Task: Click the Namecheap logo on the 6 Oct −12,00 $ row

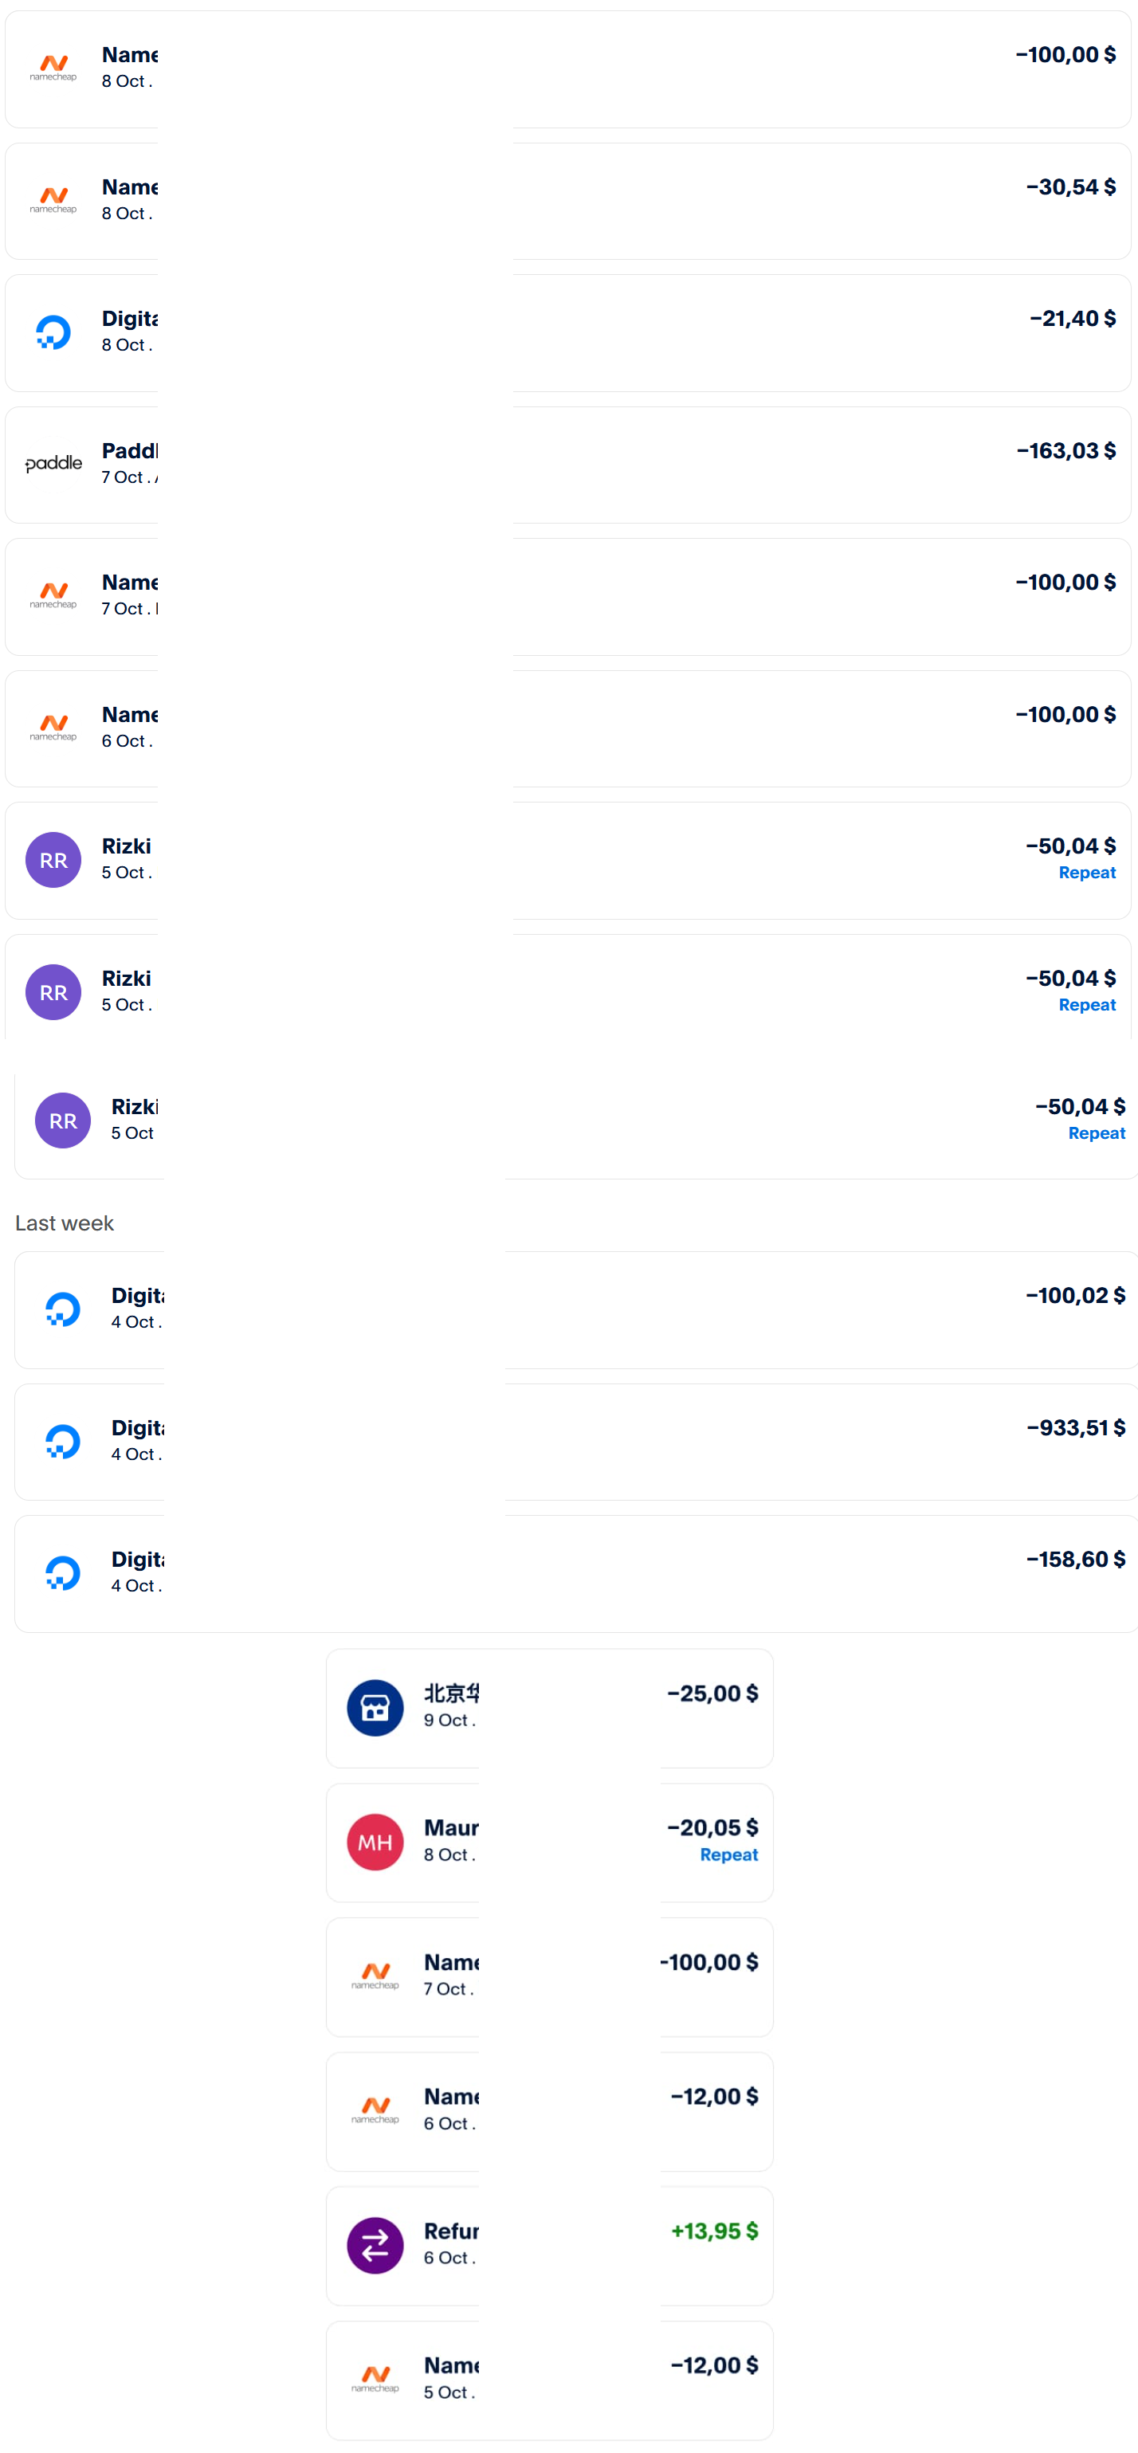Action: 375,2110
